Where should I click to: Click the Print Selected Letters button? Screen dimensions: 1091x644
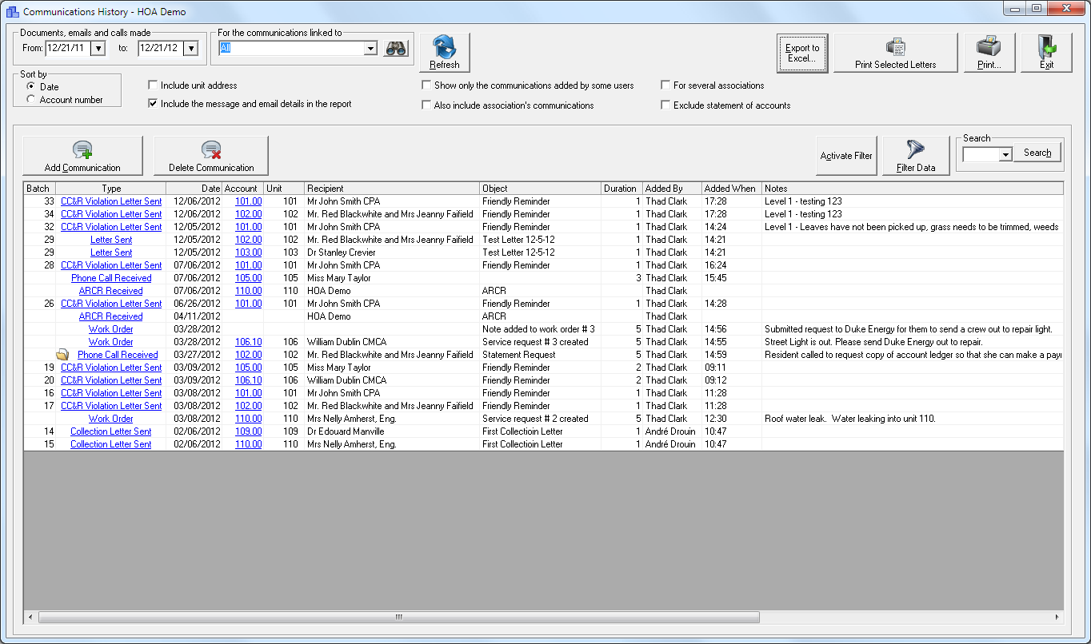tap(895, 53)
